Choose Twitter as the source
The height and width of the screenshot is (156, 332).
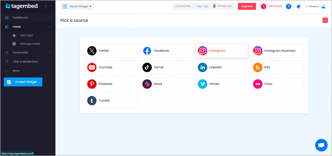pyautogui.click(x=111, y=51)
